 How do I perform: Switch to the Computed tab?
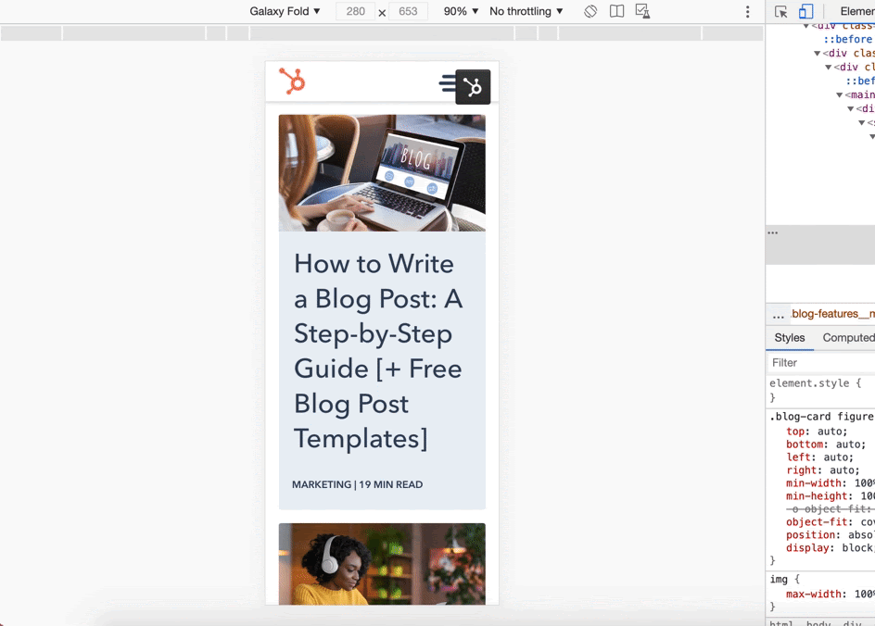click(x=847, y=338)
